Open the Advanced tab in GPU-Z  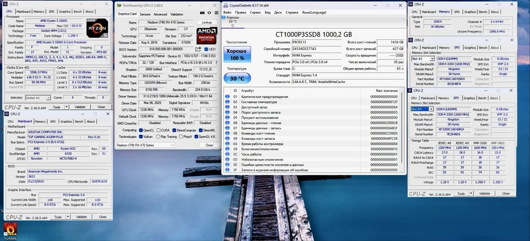point(160,14)
